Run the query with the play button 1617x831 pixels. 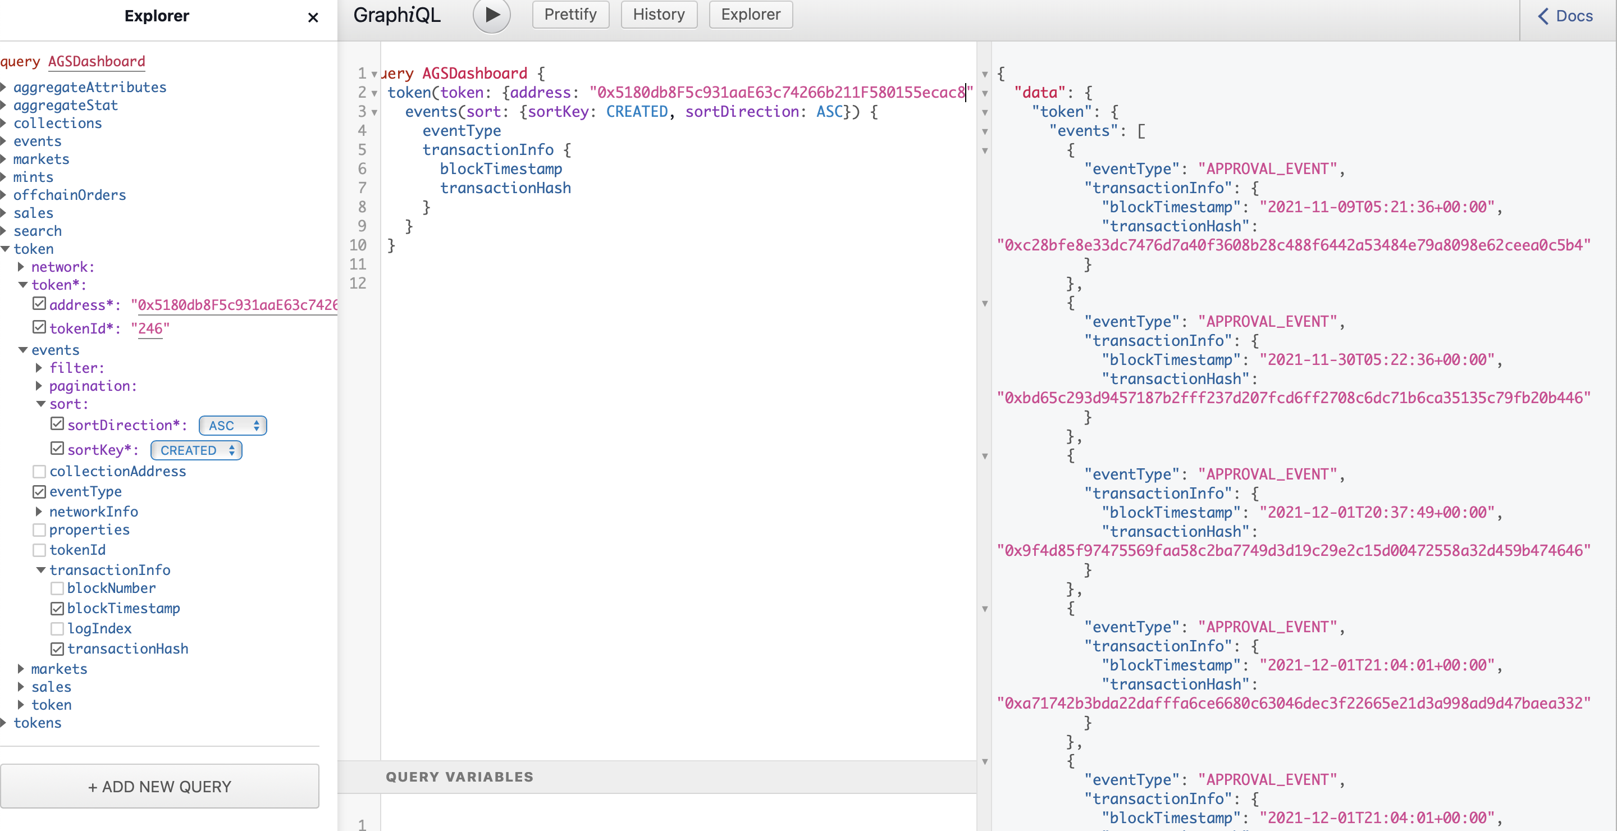click(x=492, y=15)
